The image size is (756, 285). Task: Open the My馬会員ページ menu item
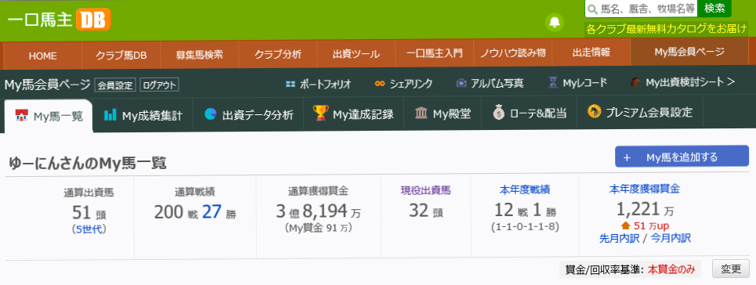coord(689,52)
